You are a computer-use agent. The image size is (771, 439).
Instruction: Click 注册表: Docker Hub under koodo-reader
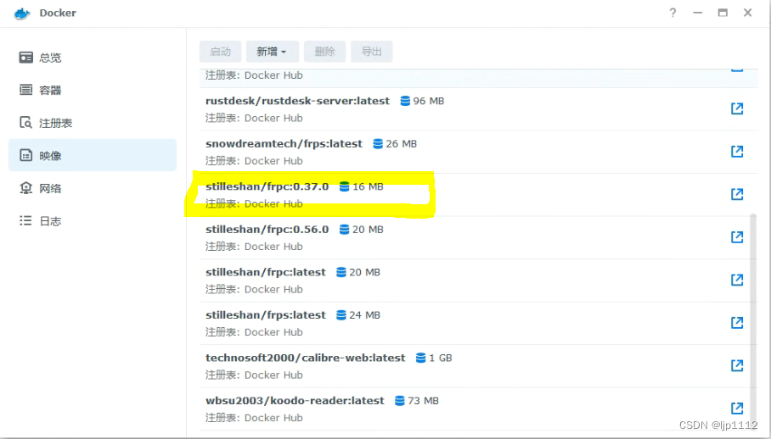[254, 418]
